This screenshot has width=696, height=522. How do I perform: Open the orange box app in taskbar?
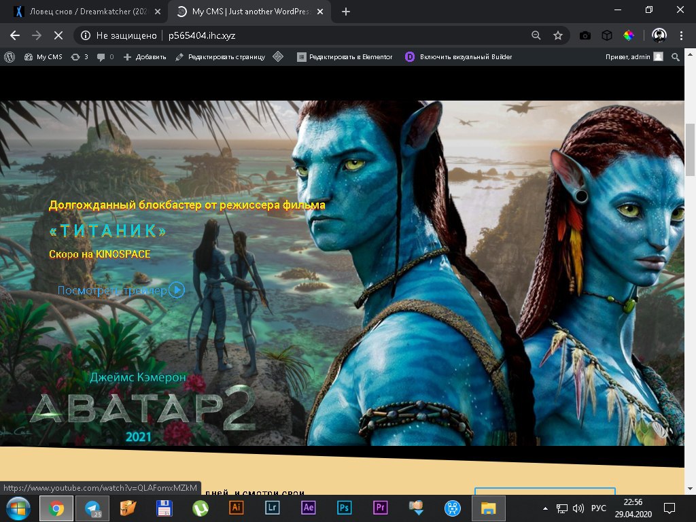[x=128, y=508]
